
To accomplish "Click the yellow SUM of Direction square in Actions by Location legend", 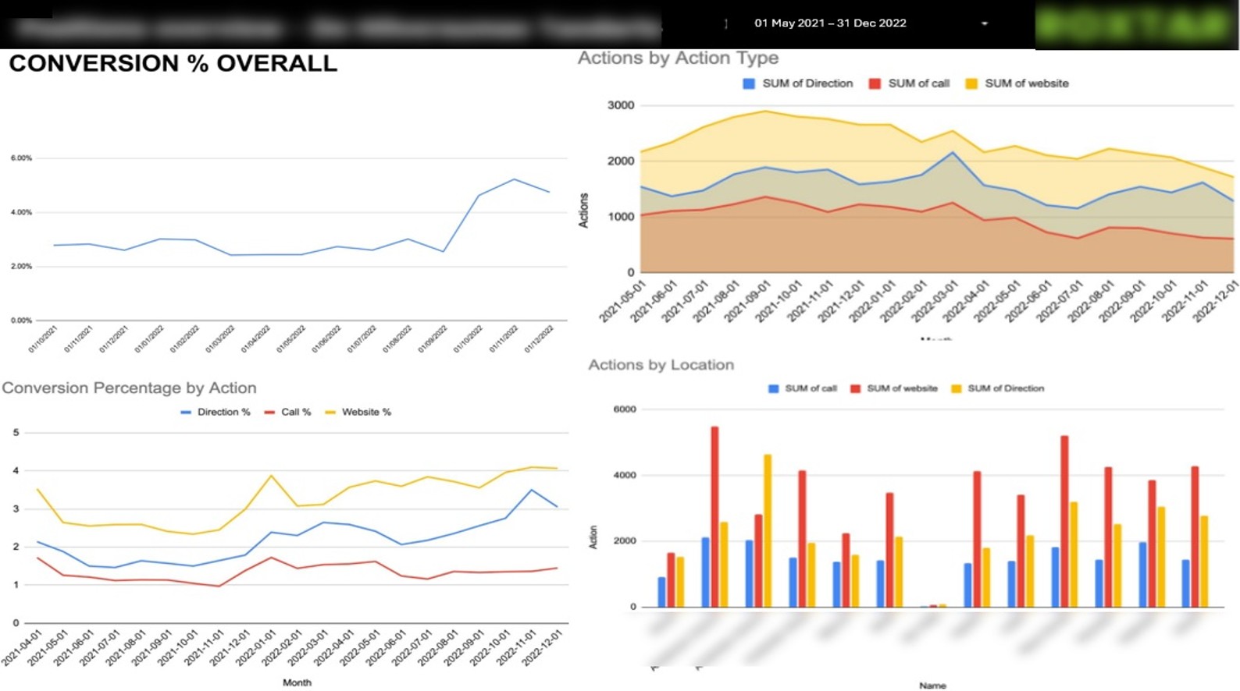I will 956,388.
